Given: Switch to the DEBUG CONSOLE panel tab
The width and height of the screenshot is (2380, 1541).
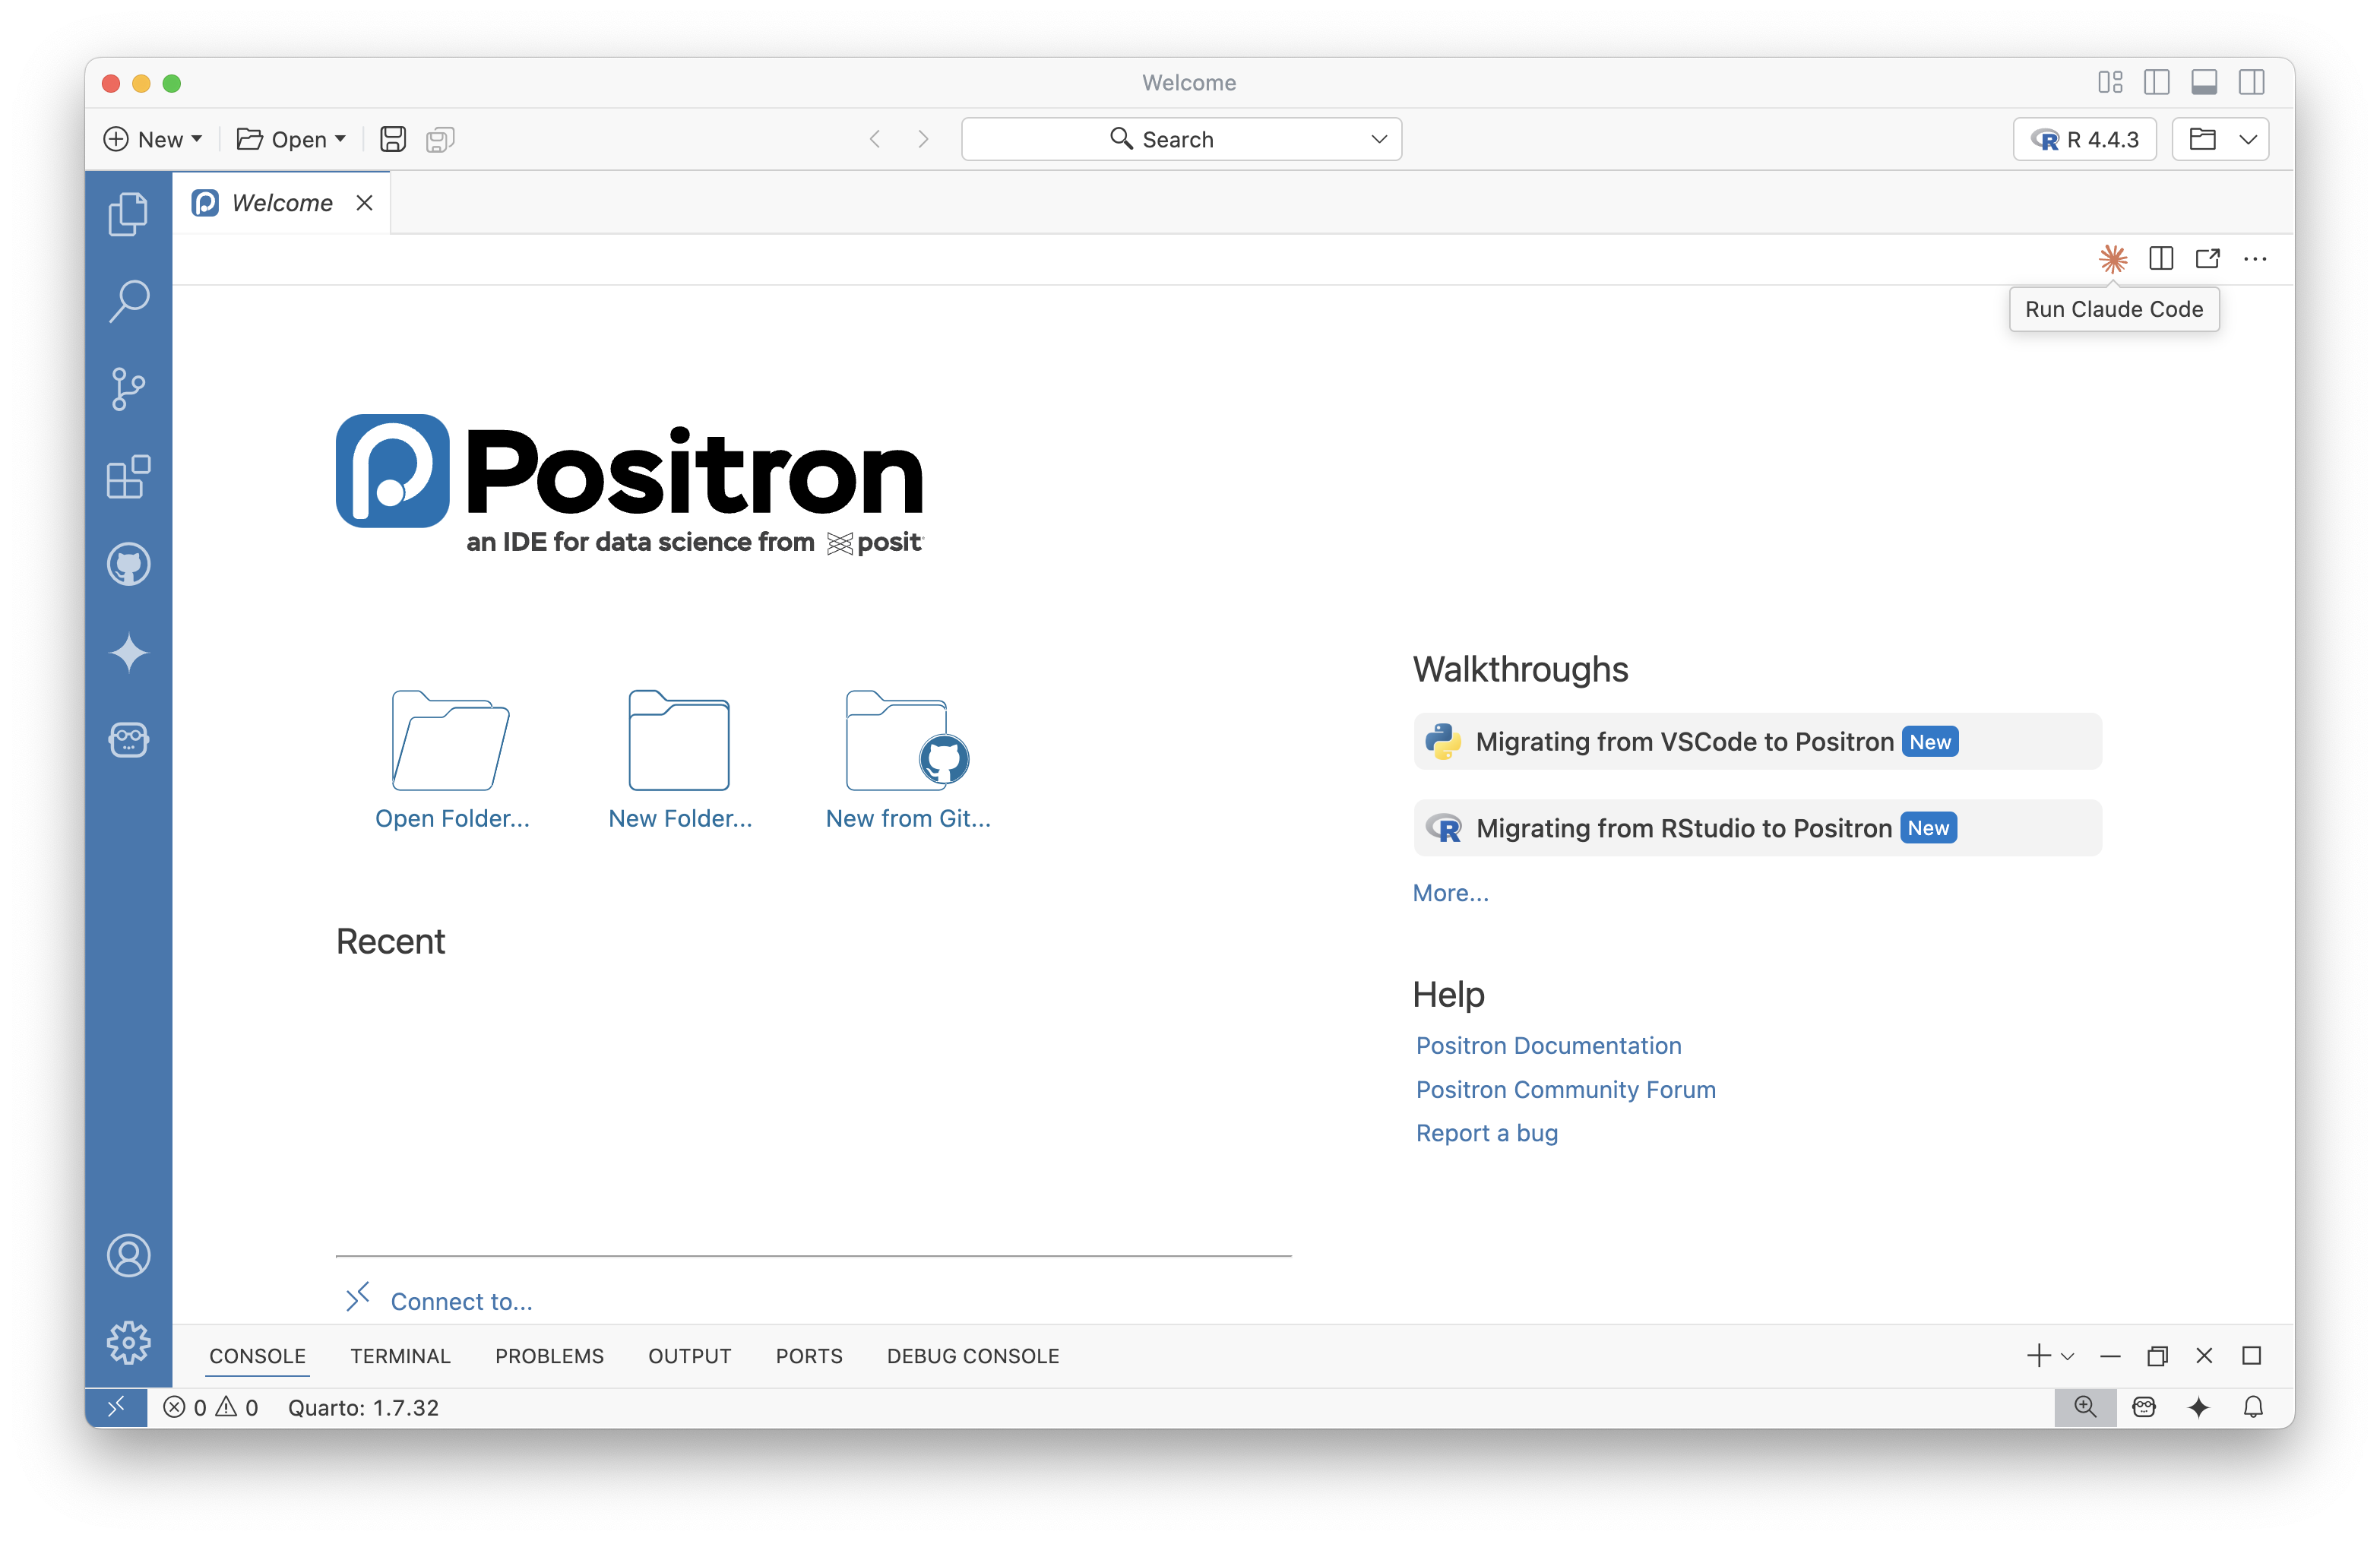Looking at the screenshot, I should pos(973,1356).
